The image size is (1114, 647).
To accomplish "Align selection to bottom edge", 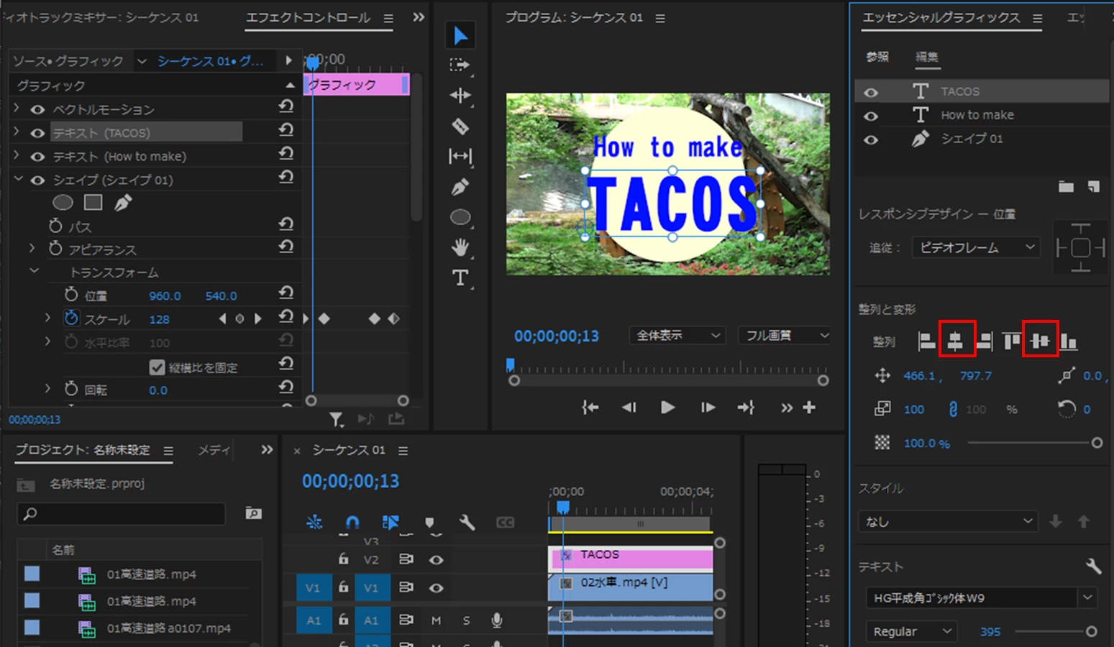I will [1069, 341].
